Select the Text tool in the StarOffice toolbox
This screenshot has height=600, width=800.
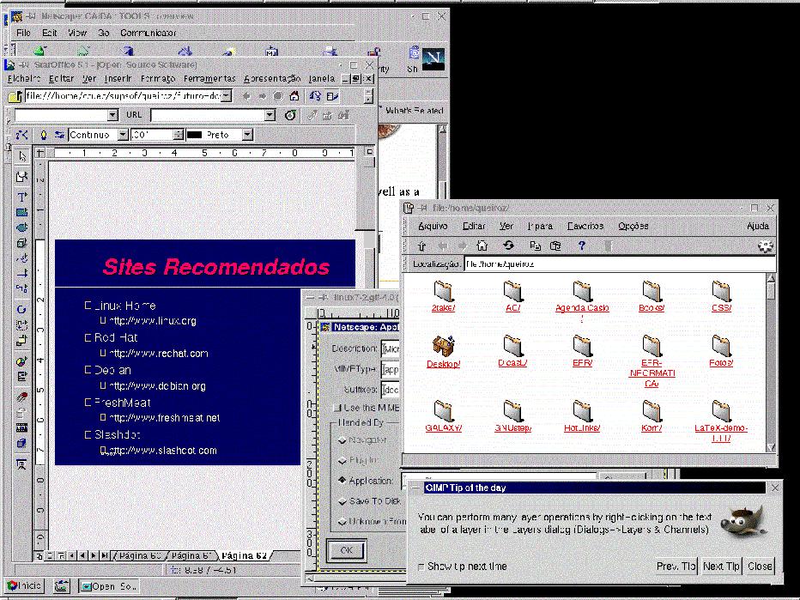(x=22, y=197)
